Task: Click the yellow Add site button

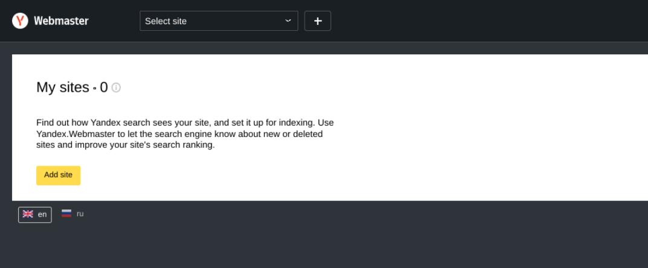Action: [58, 176]
